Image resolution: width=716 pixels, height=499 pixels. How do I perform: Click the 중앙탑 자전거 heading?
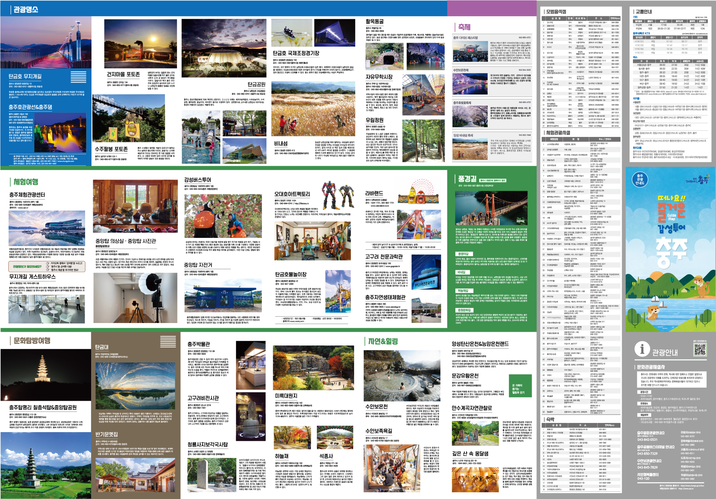(198, 265)
